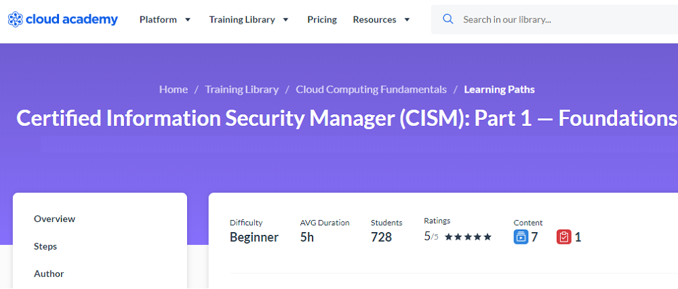Go to Home breadcrumb link
This screenshot has height=289, width=678.
[174, 89]
